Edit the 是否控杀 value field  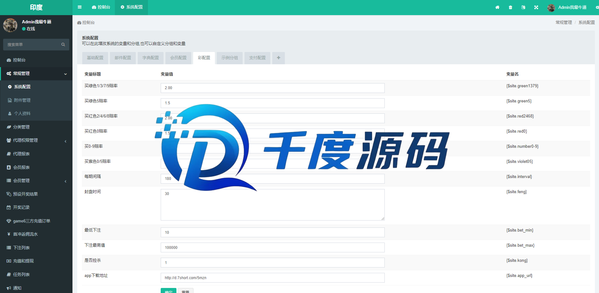[x=273, y=263]
